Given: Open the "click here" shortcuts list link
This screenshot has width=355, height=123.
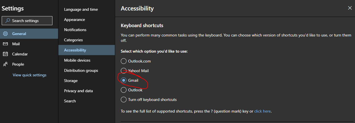Looking at the screenshot, I should pyautogui.click(x=262, y=111).
